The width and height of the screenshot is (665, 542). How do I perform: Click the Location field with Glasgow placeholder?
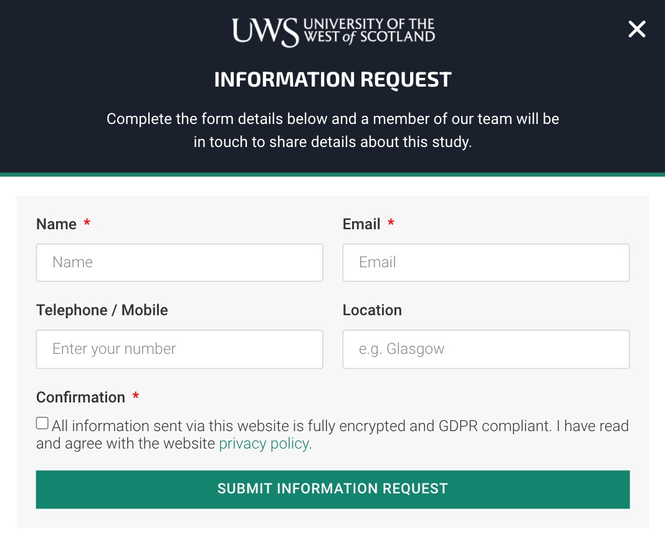[x=486, y=349]
